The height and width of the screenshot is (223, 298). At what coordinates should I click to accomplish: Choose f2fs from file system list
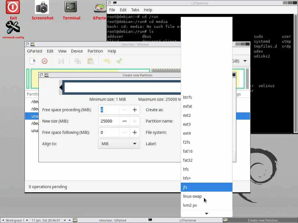(x=207, y=142)
